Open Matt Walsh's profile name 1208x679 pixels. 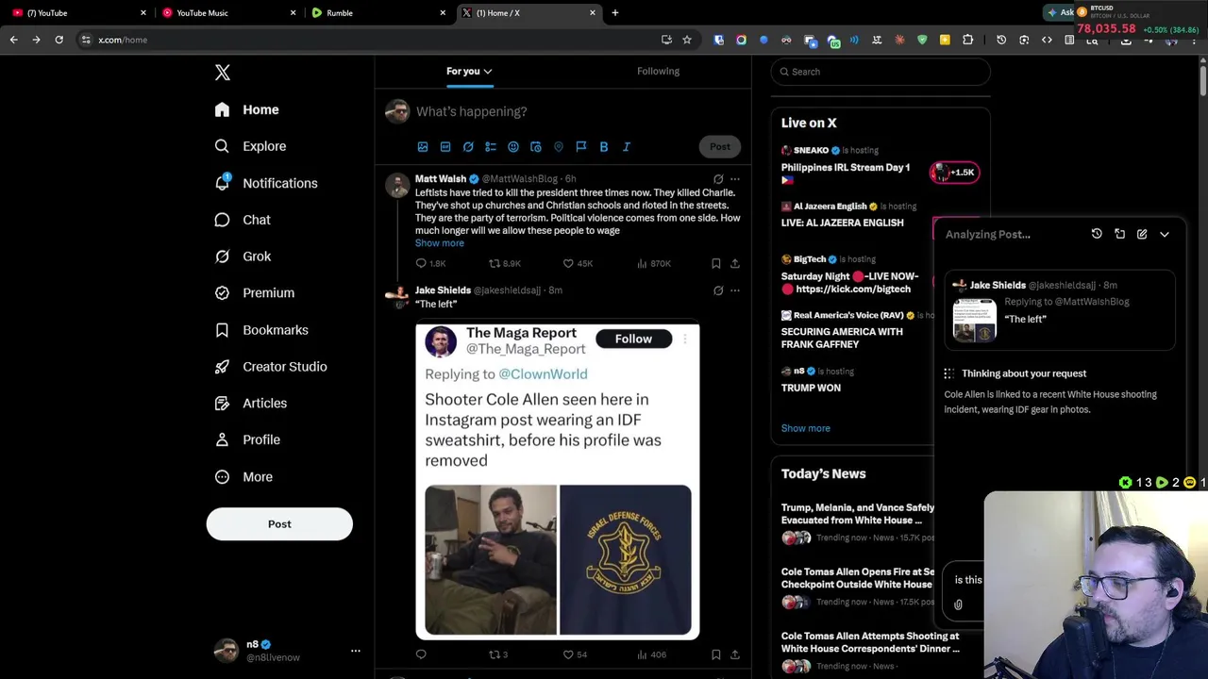point(441,178)
